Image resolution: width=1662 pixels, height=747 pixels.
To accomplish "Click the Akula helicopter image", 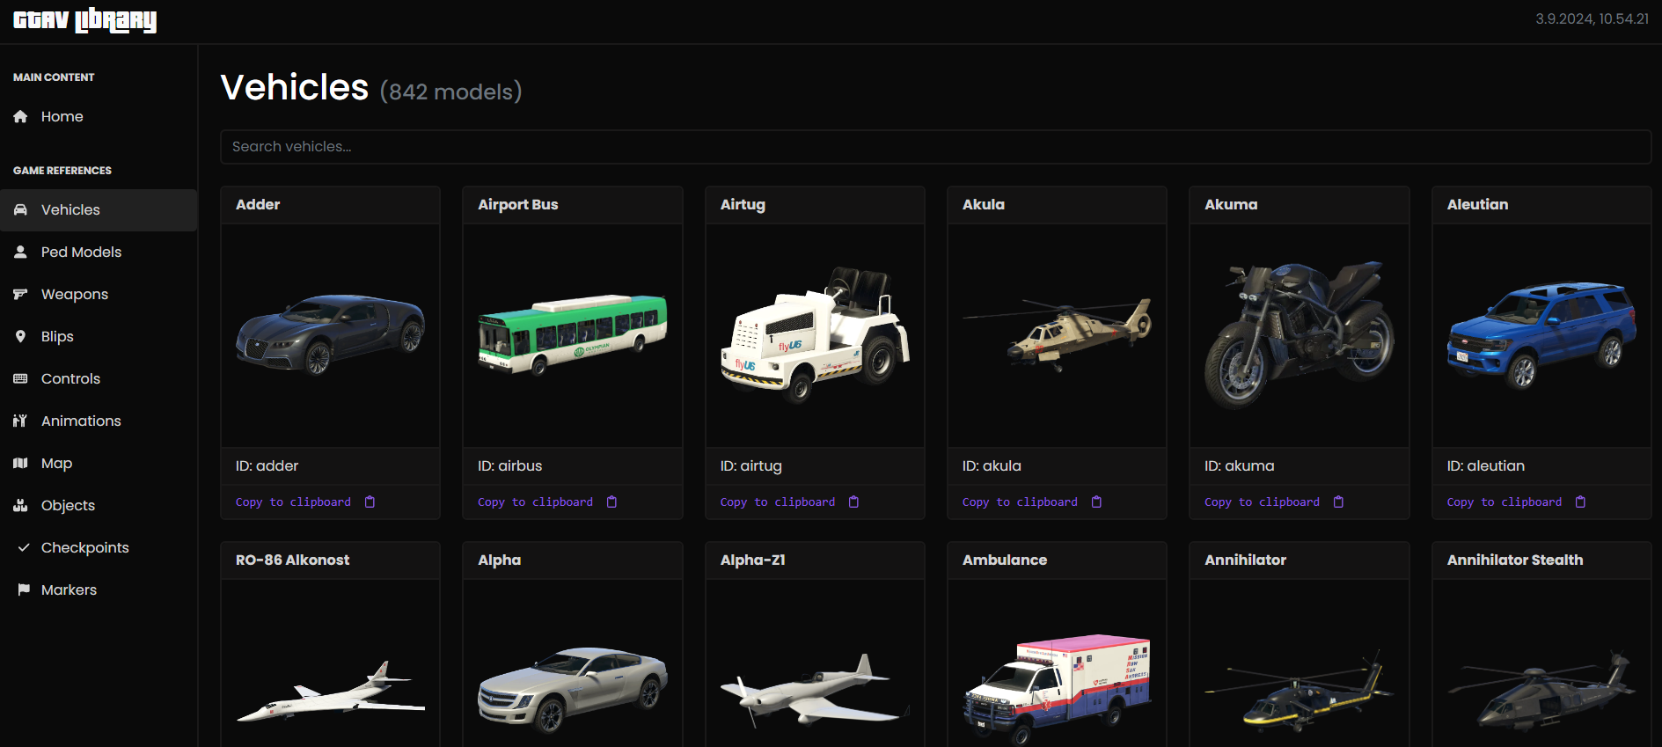I will point(1057,334).
